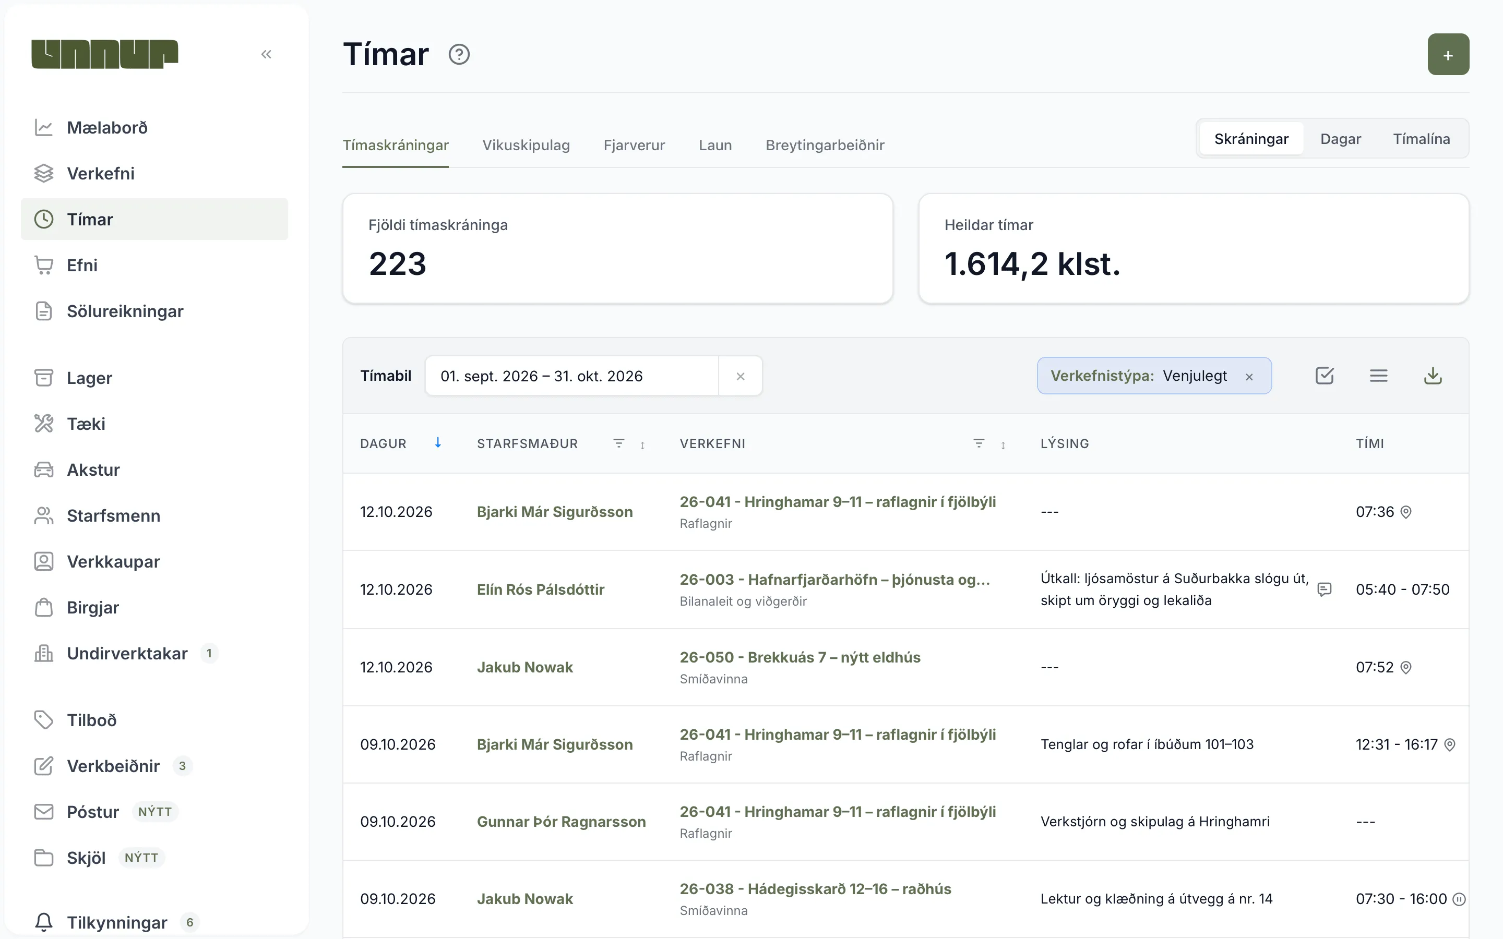The height and width of the screenshot is (939, 1503).
Task: Click the multi-select checkbox icon in toolbar
Action: click(x=1324, y=376)
